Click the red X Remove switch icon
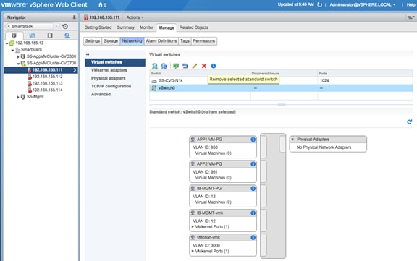417x261 pixels. click(204, 66)
